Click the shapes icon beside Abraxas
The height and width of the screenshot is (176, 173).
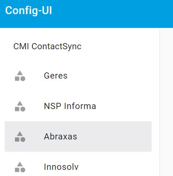(x=20, y=137)
